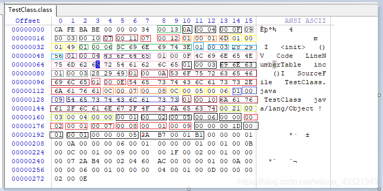383x191 pixels.
Task: Click ASCII text 'TestClass.' with trailing dot
Action: pyautogui.click(x=305, y=82)
